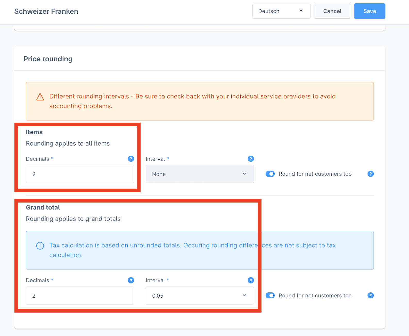Open help for Items net customers toggle
This screenshot has height=336, width=409.
370,174
